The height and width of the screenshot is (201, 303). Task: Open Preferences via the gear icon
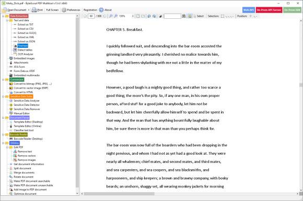pyautogui.click(x=64, y=10)
